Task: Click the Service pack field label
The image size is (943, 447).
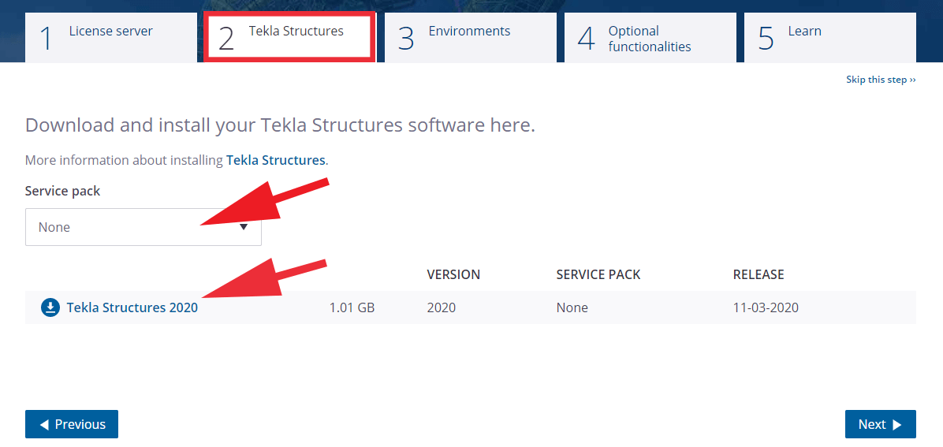Action: [62, 192]
